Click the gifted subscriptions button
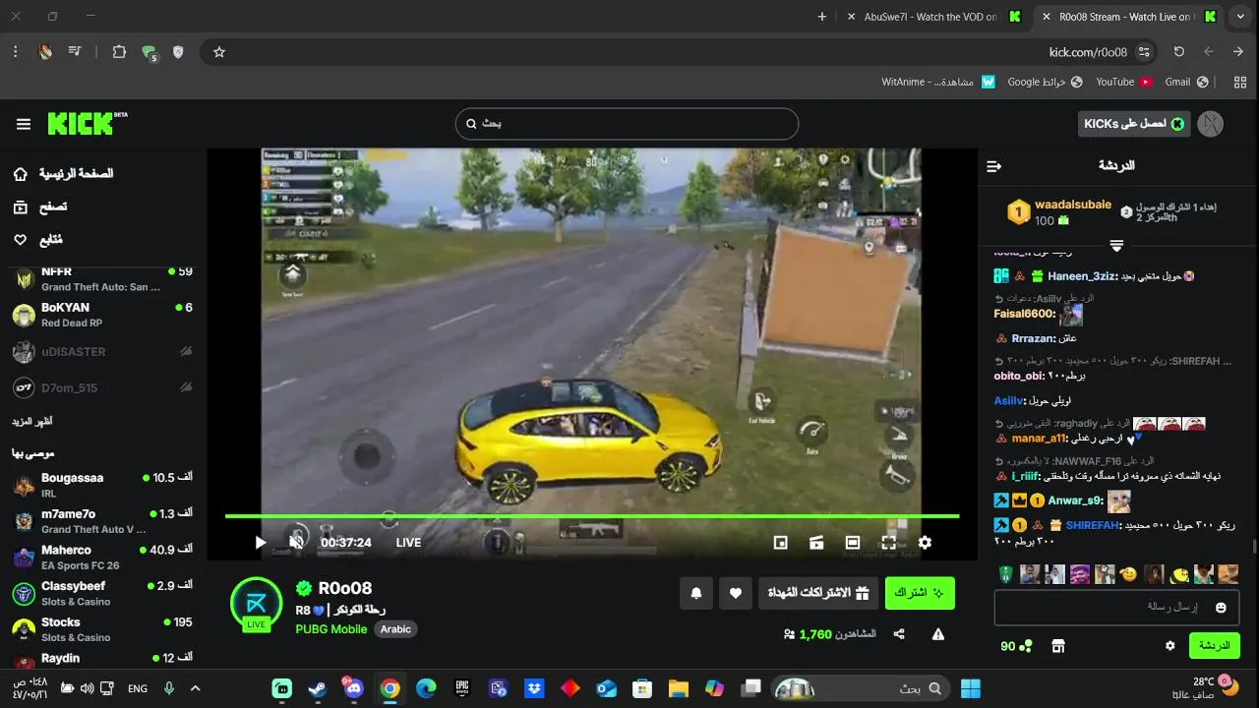 coord(818,593)
